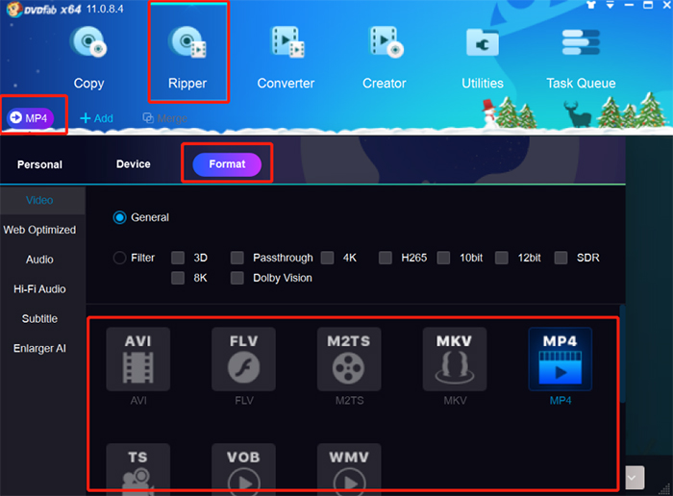Open the Converter module
Screen dimensions: 673x496
click(286, 56)
